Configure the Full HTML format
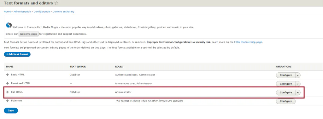The image size is (323, 119). click(x=286, y=93)
